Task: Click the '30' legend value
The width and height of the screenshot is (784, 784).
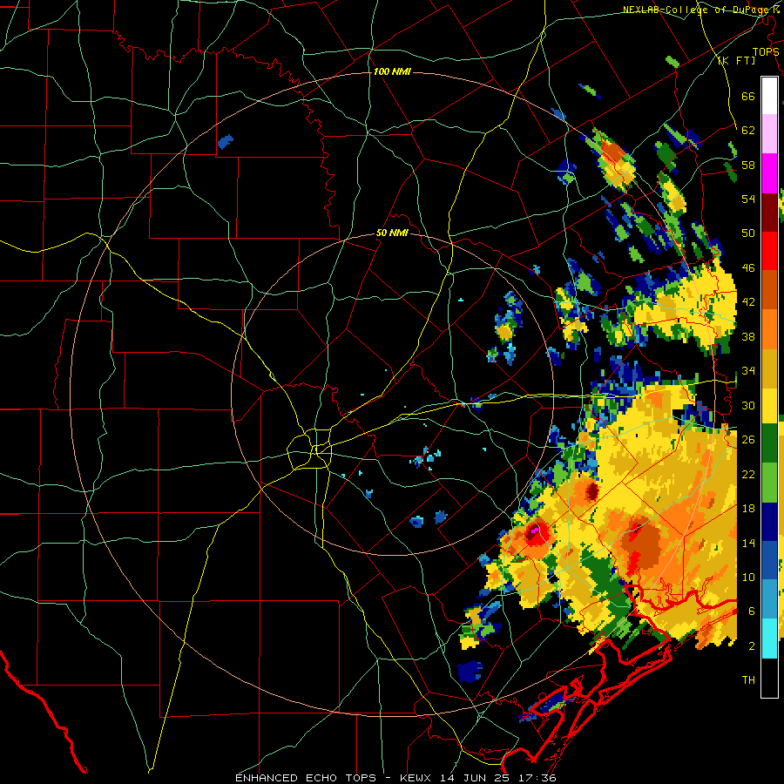Action: (748, 405)
